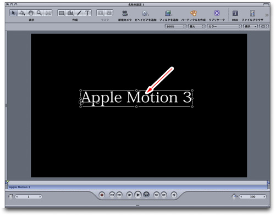Select the Walk 3D view tool

tap(48, 13)
